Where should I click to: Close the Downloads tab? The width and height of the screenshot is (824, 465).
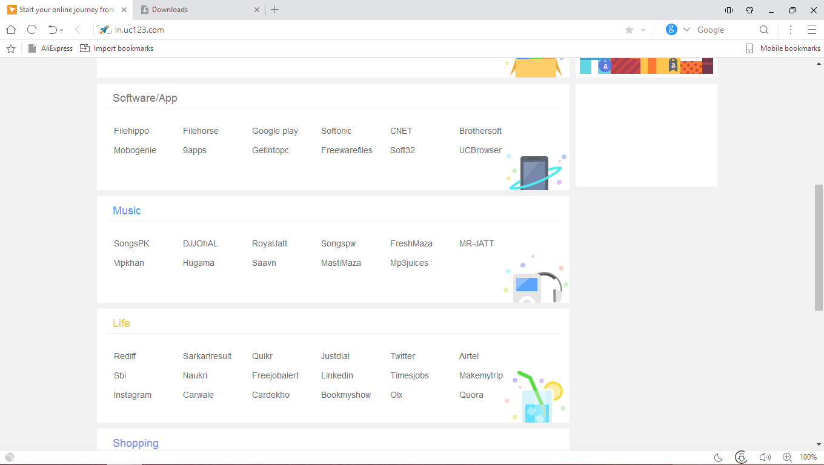pos(257,10)
